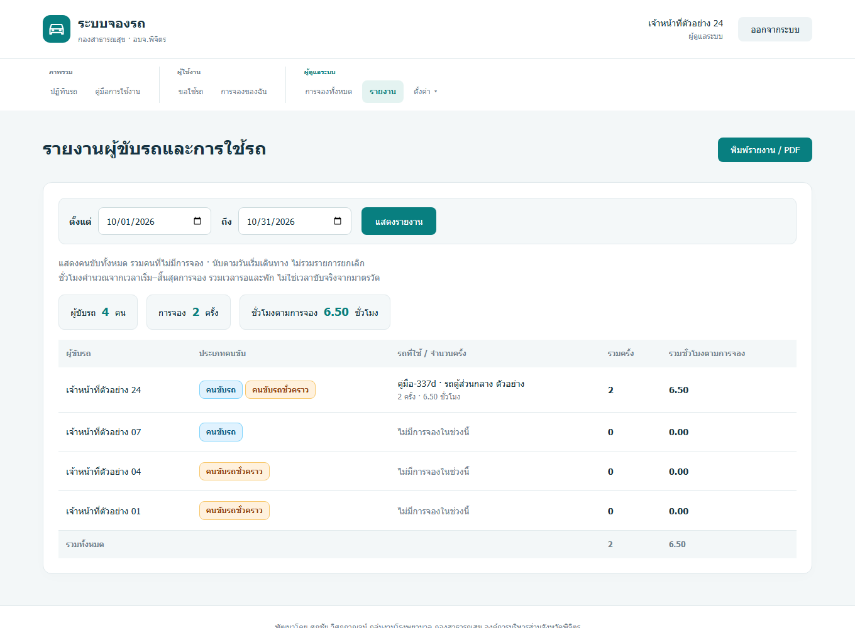Click the ประเภทคนขับ column header
This screenshot has width=855, height=628.
coord(223,354)
